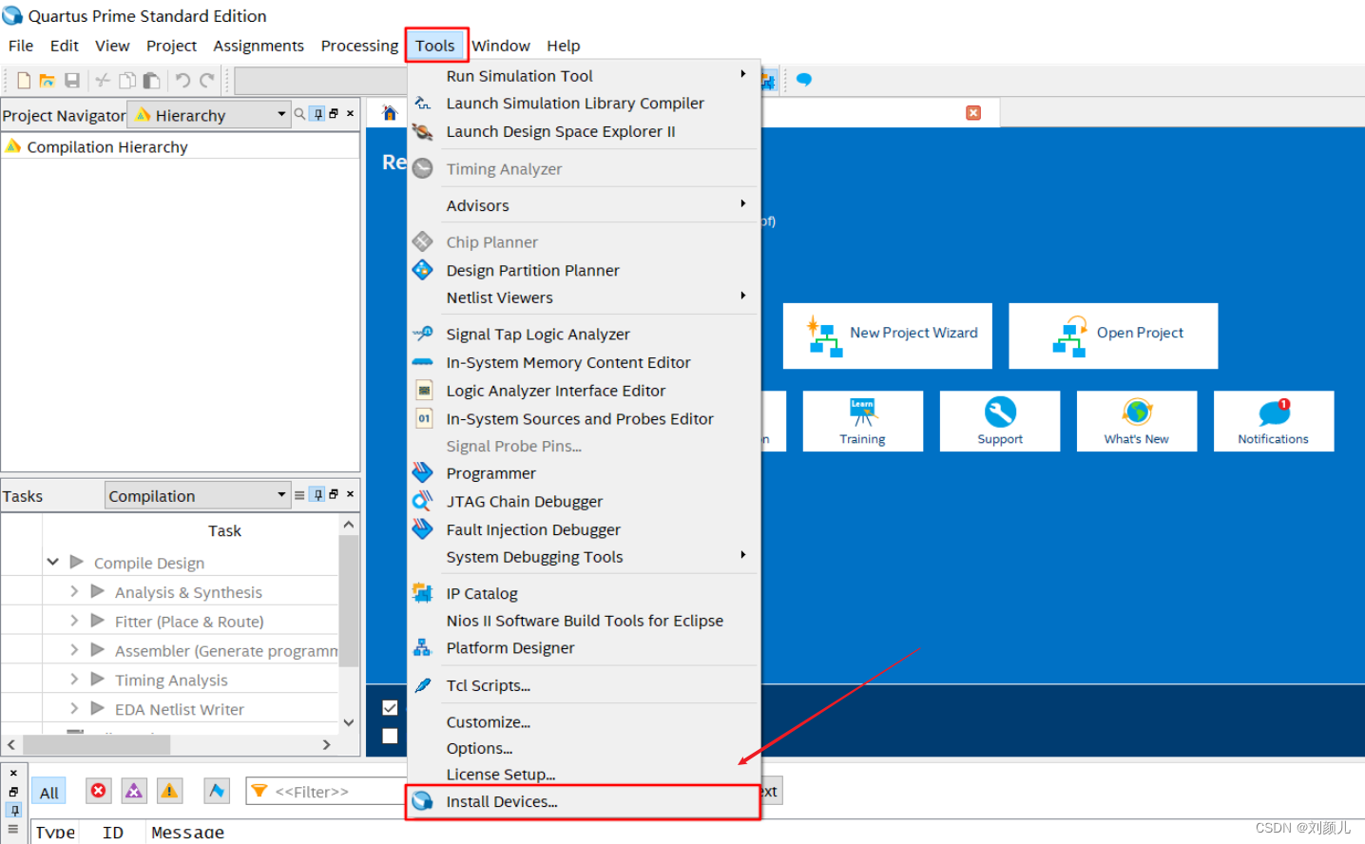Expand EDA Netlist Writer task
1365x844 pixels.
tap(74, 709)
